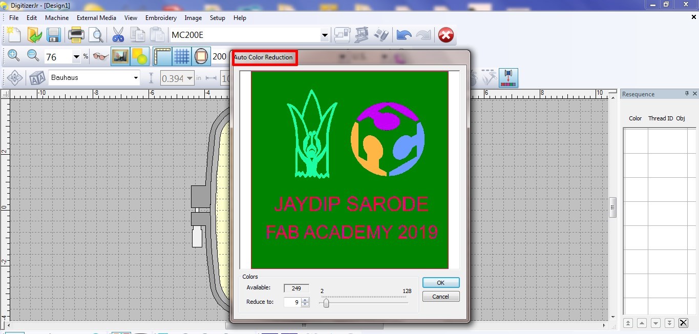Click the USB memory stick icon
Image resolution: width=699 pixels, height=334 pixels.
pos(381,35)
